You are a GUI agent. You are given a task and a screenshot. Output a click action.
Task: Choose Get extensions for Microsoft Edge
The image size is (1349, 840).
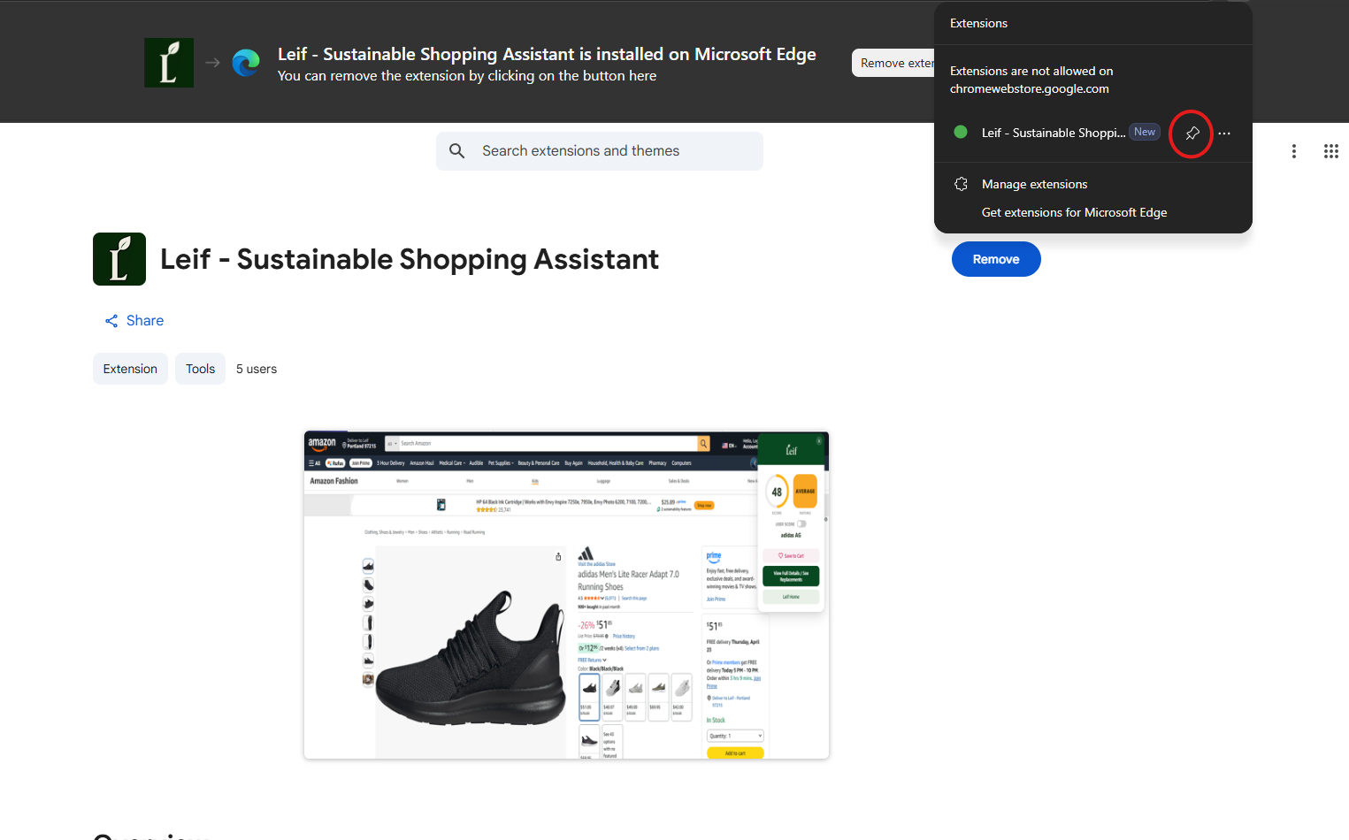(1074, 212)
